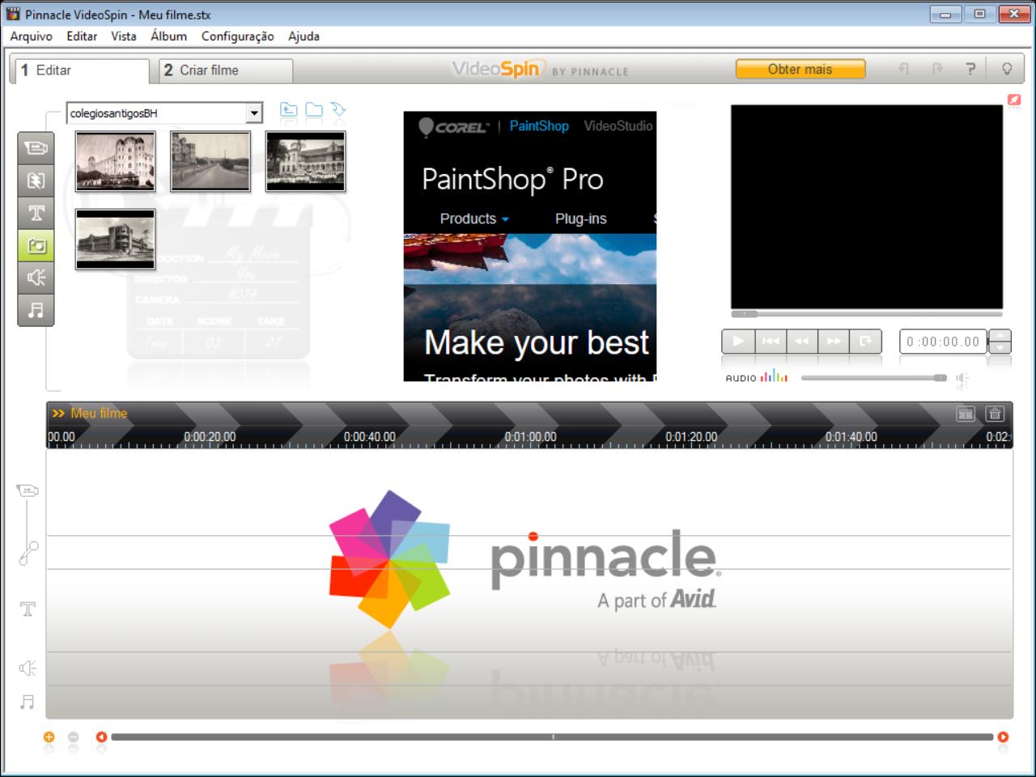Open the Vista menu
Image resolution: width=1036 pixels, height=777 pixels.
124,36
